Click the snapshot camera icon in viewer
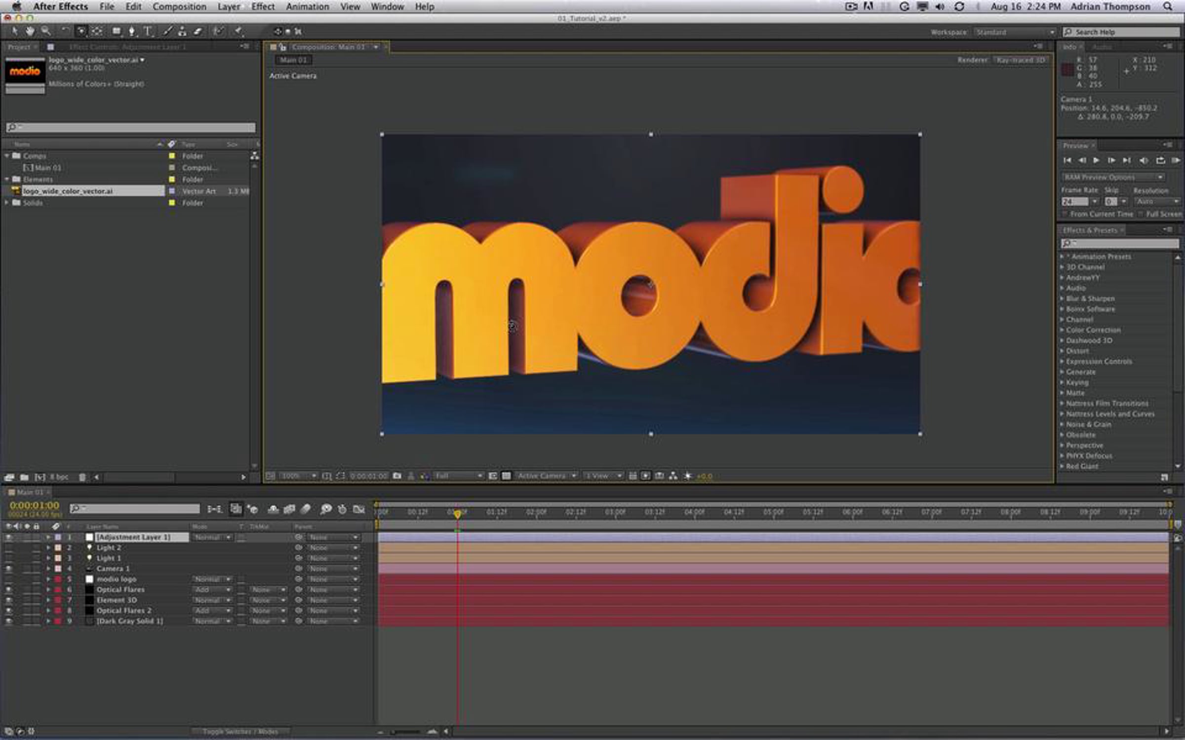The height and width of the screenshot is (740, 1185). [x=397, y=476]
